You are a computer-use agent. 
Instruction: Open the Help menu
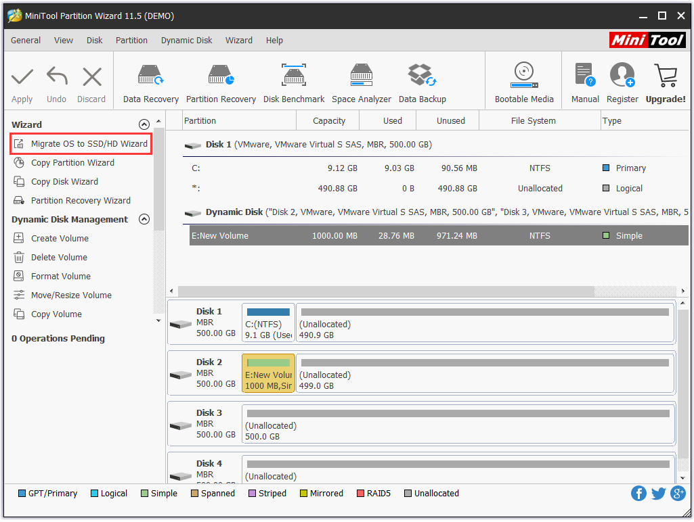click(274, 41)
